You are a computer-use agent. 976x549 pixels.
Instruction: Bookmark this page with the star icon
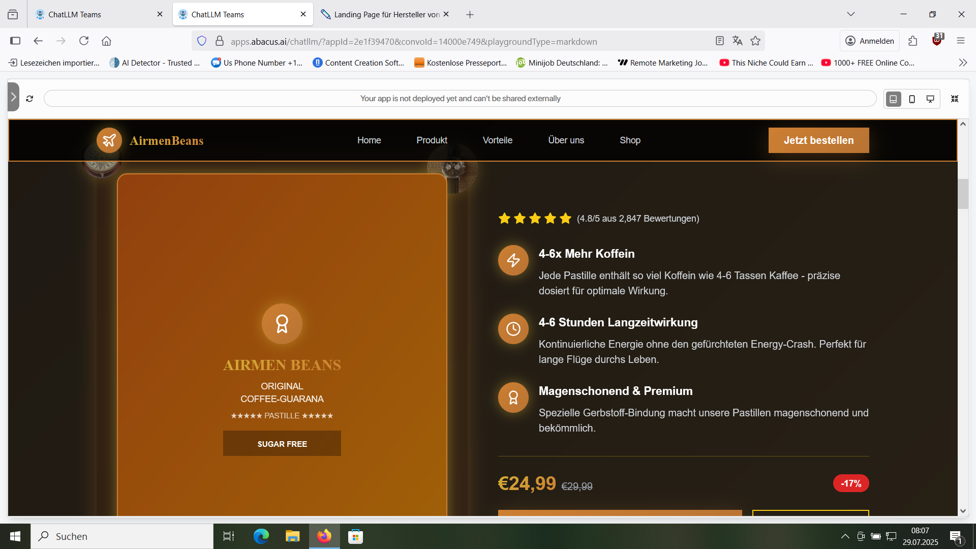coord(755,41)
